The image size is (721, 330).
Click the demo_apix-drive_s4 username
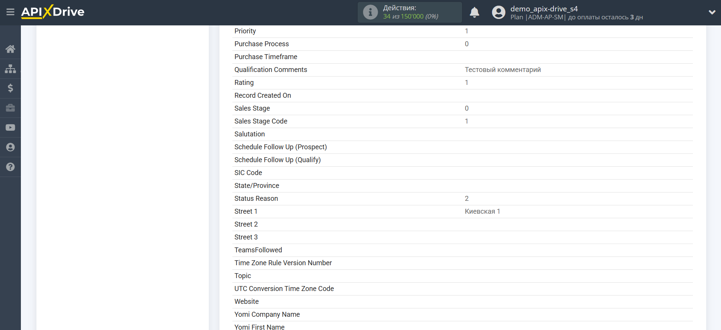point(544,9)
